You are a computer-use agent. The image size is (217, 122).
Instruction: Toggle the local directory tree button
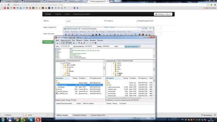pos(65,43)
